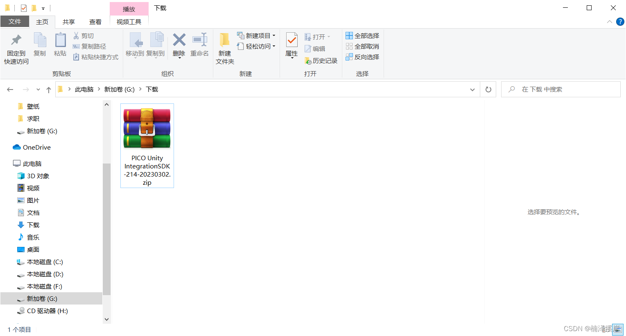626x336 pixels.
Task: Select the PICO Unity IntegrationSDK zip file
Action: [147, 146]
